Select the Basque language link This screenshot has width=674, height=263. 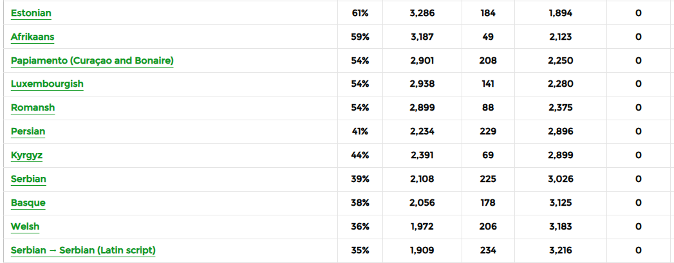tap(28, 203)
